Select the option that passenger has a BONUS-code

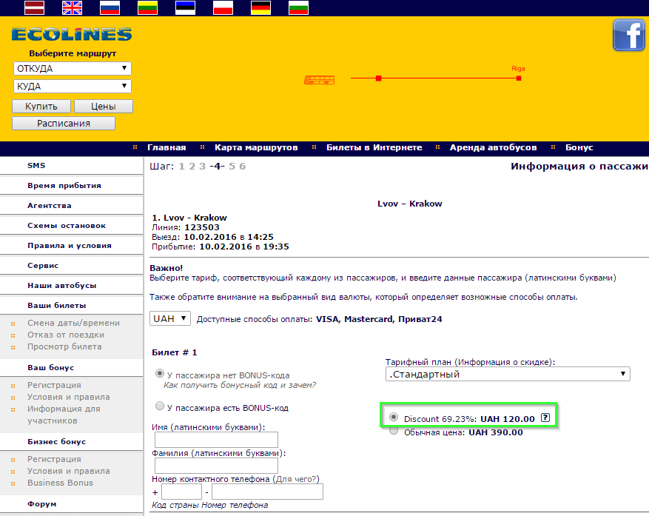pos(160,406)
